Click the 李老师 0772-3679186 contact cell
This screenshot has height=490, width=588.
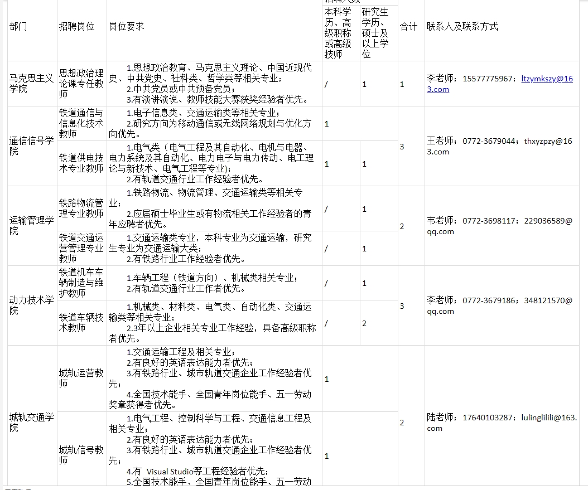coord(502,305)
